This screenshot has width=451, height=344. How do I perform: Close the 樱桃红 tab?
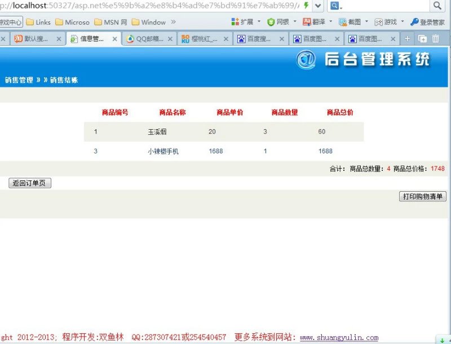tap(226, 39)
